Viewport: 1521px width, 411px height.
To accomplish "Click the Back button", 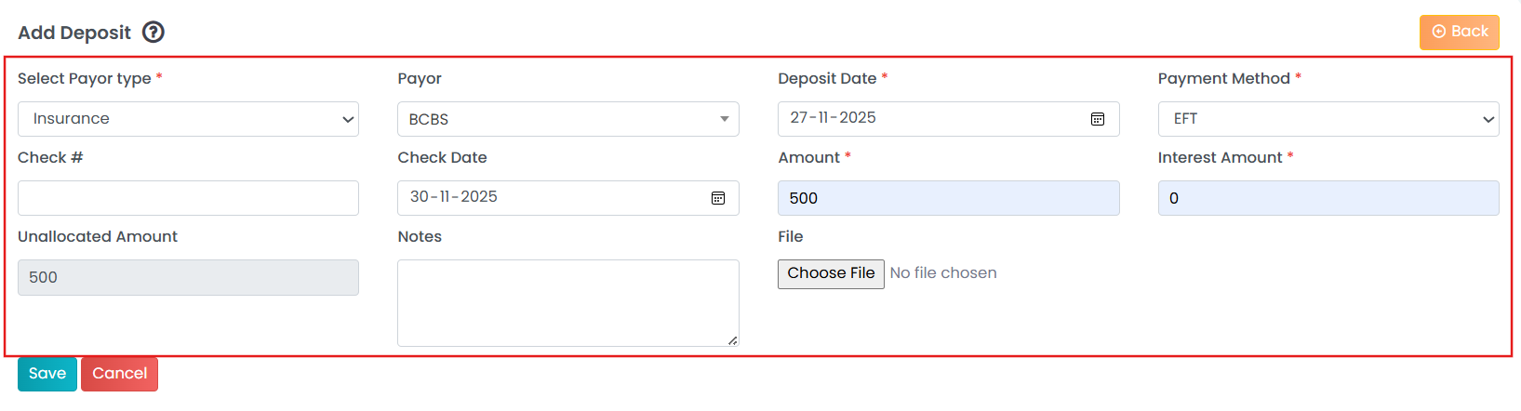I will 1459,32.
